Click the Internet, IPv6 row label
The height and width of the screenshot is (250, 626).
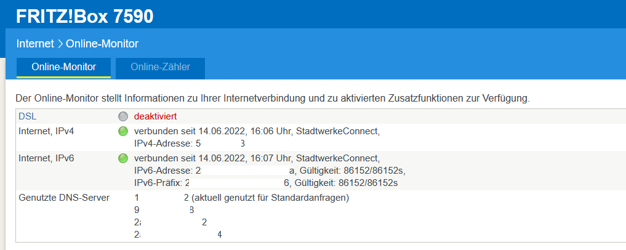click(x=46, y=158)
